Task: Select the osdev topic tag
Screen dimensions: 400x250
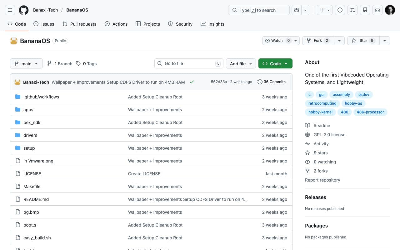Action: point(364,94)
